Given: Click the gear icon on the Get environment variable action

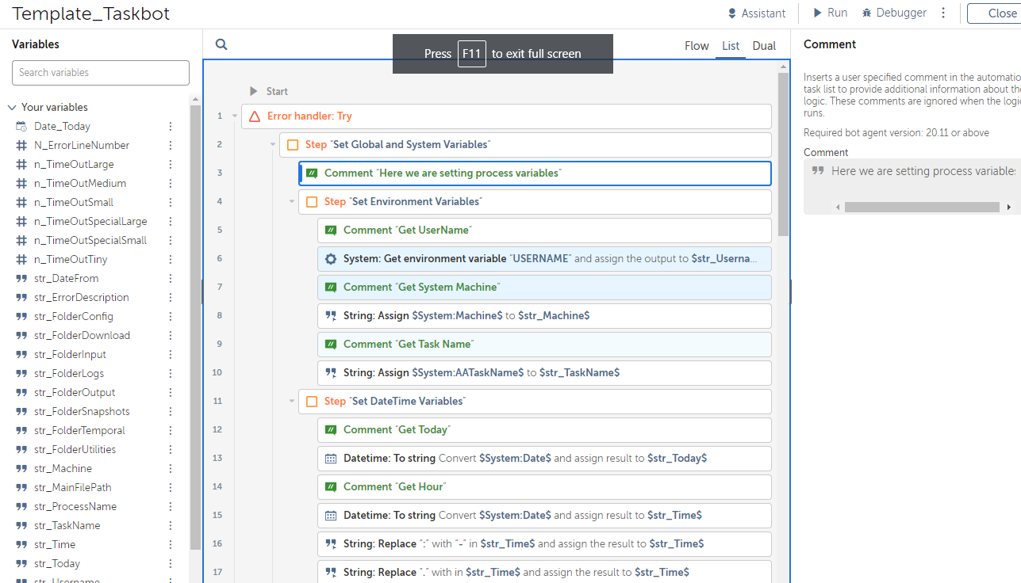Looking at the screenshot, I should tap(331, 259).
